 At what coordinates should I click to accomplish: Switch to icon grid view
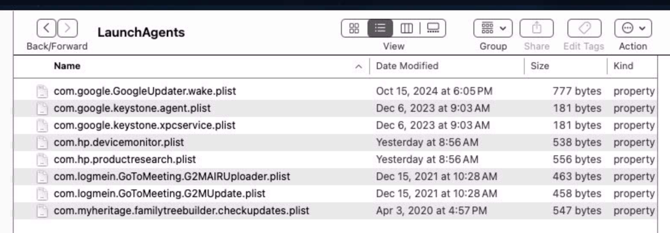tap(354, 29)
